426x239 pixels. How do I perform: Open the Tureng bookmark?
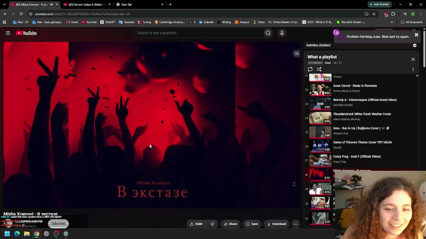(x=144, y=22)
